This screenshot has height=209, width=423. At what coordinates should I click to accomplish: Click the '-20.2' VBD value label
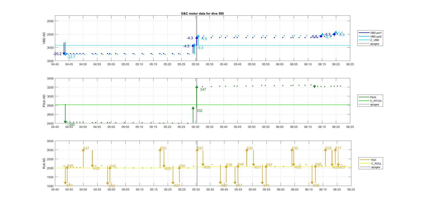[x=57, y=54]
